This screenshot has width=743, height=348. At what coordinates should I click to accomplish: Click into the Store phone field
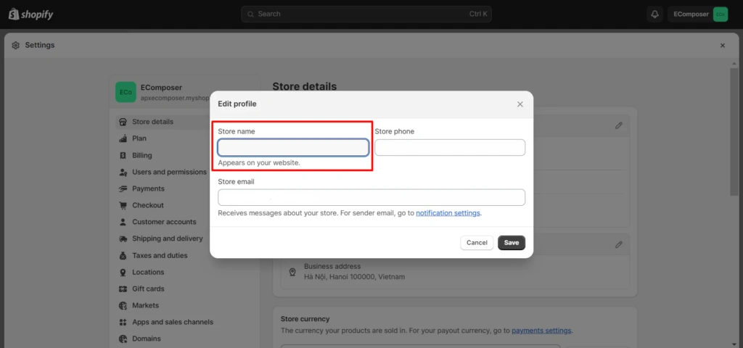[x=450, y=148]
